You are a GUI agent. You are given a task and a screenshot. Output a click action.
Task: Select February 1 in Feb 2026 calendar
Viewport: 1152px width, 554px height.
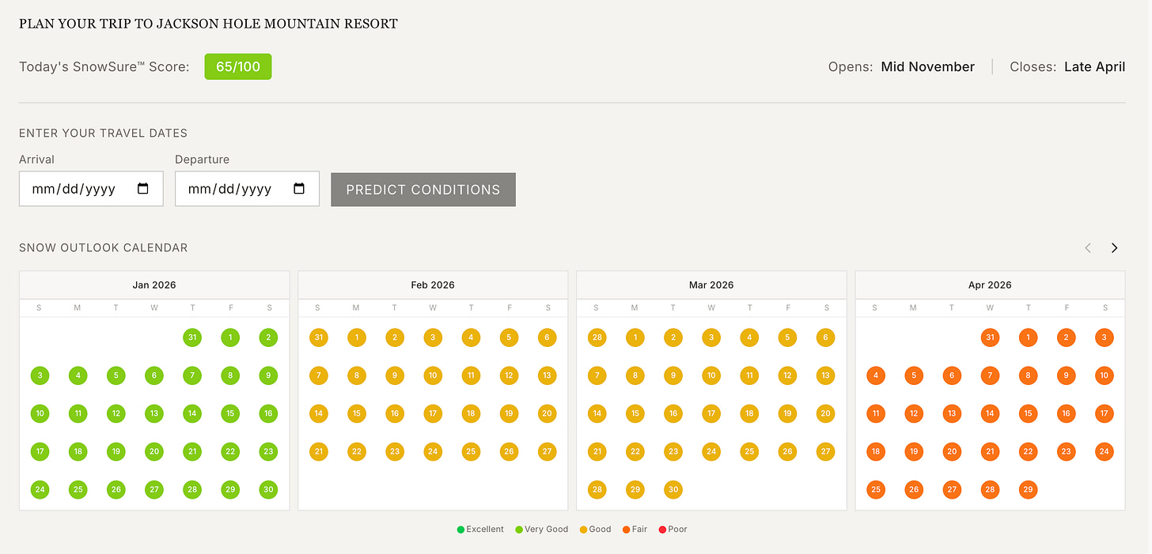[357, 337]
